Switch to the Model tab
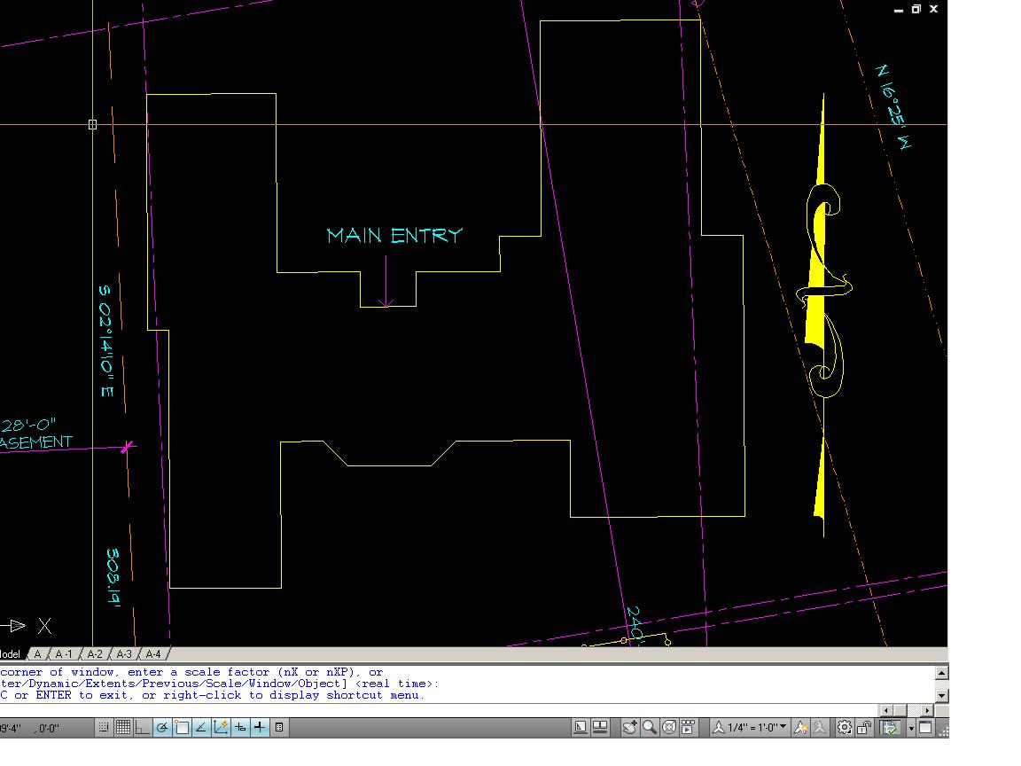This screenshot has width=1021, height=766. point(11,654)
